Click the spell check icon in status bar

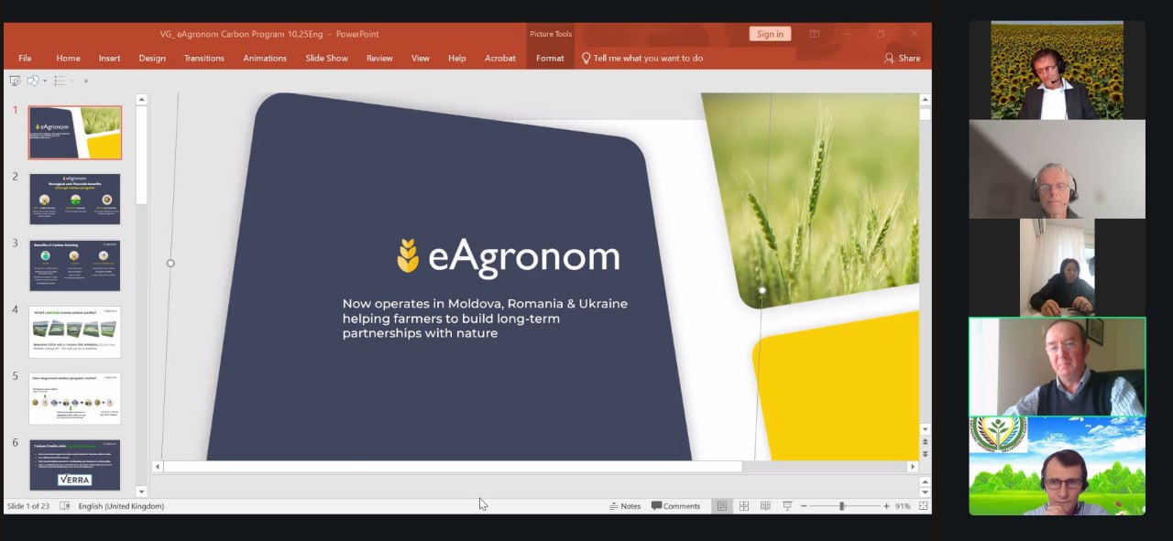coord(64,506)
